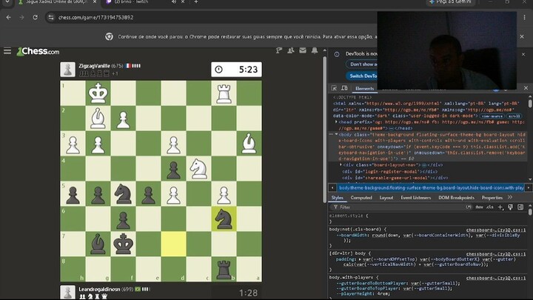Viewport: 533px width, 300px height.
Task: Switch to the Twitch browser tab
Action: coord(143,2)
